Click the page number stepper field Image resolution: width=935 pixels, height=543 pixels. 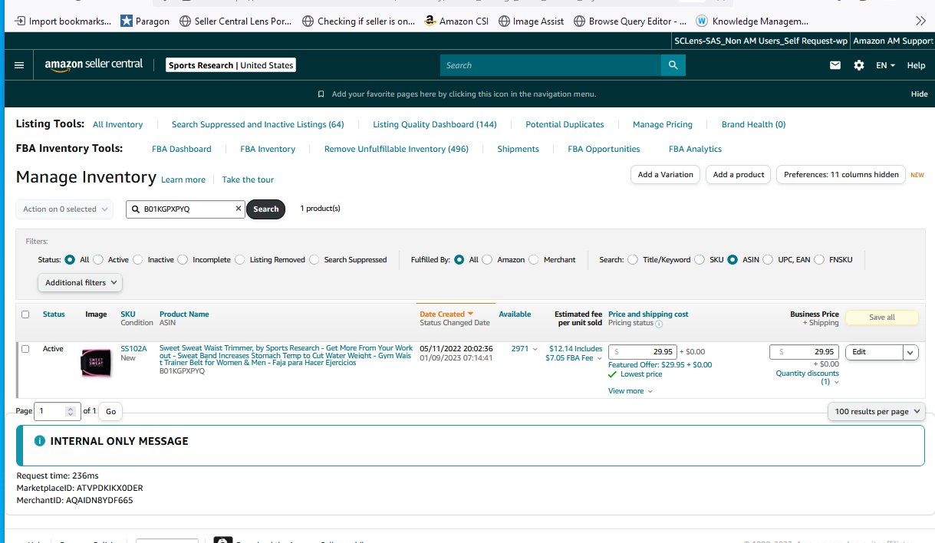point(57,412)
